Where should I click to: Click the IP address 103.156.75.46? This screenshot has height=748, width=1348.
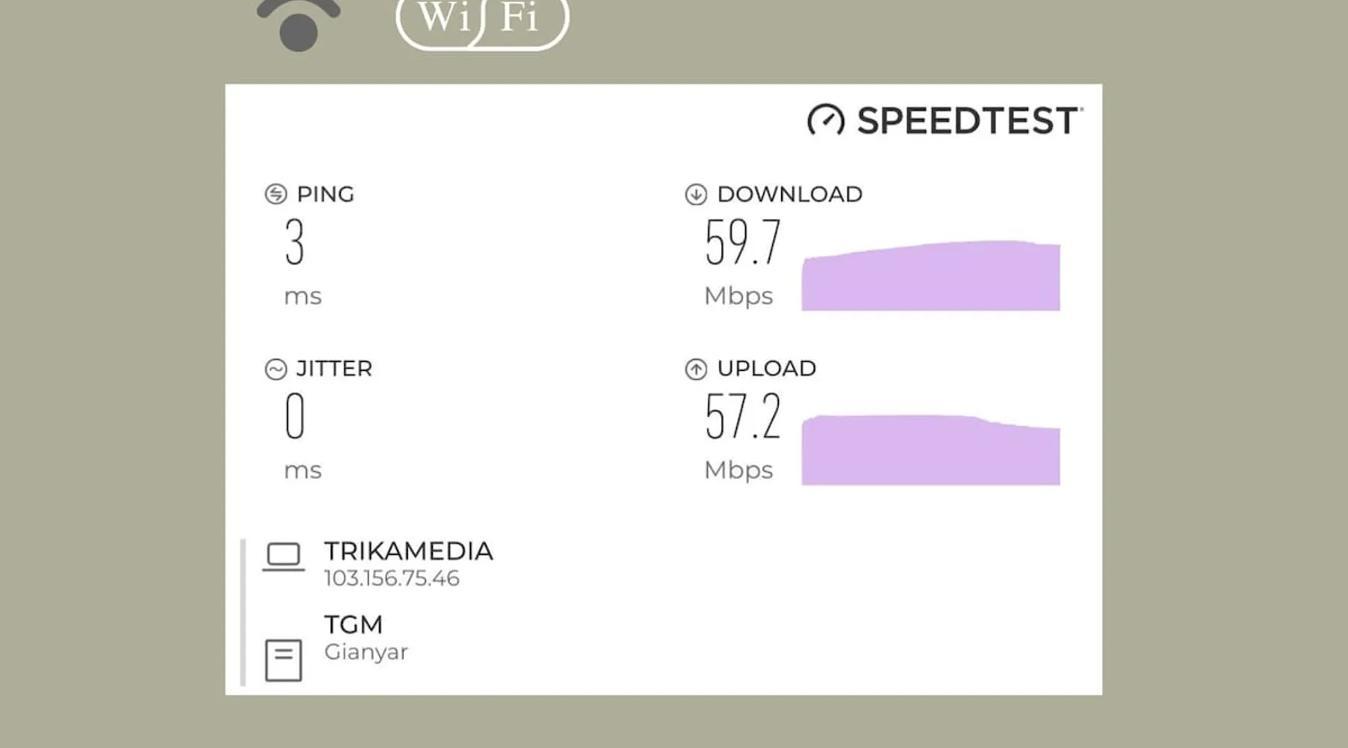(392, 578)
